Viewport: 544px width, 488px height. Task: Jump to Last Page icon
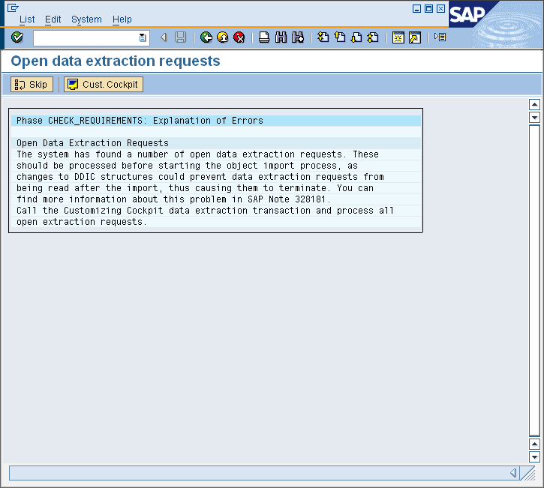pos(373,37)
